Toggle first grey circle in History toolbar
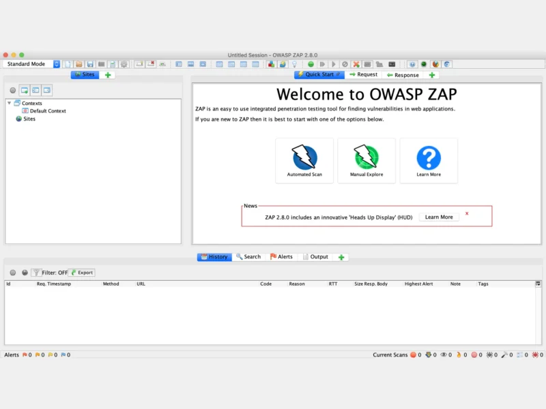The image size is (546, 409). pos(13,273)
